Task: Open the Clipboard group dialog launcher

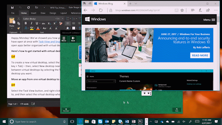Action: pos(20,32)
